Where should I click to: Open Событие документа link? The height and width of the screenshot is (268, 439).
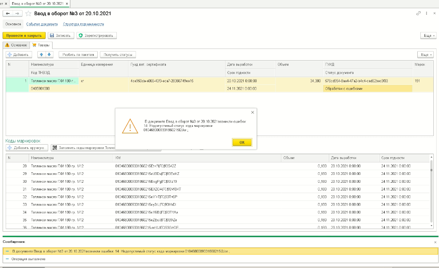(42, 24)
